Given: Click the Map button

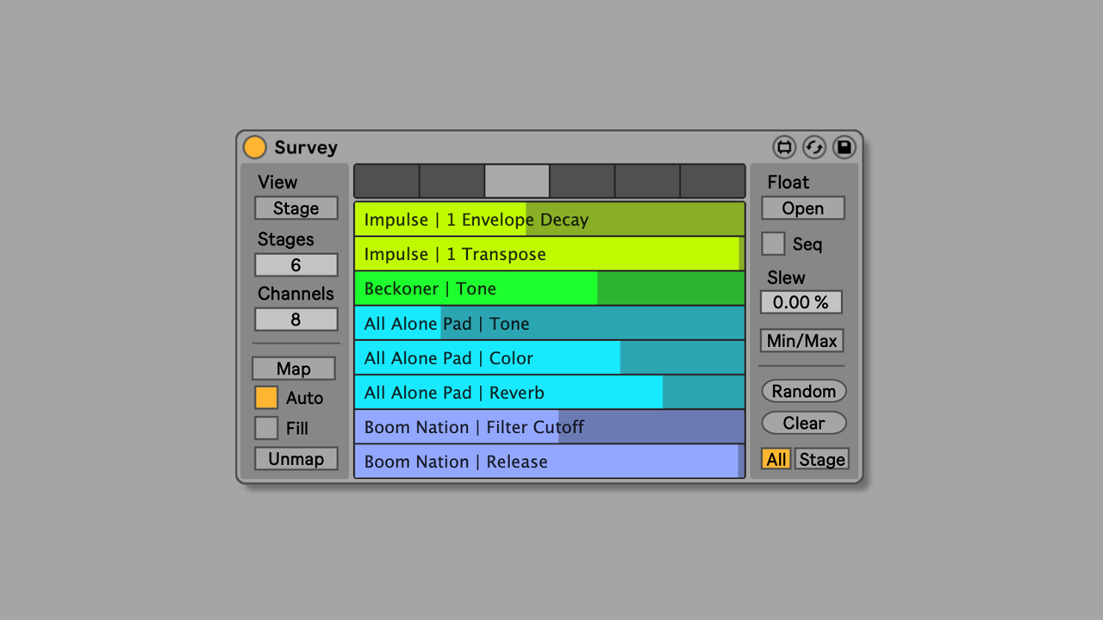Looking at the screenshot, I should (x=293, y=369).
